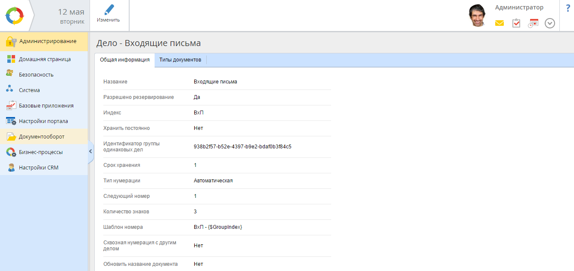Go to the Система section
Screen dimensions: 574x271
29,90
